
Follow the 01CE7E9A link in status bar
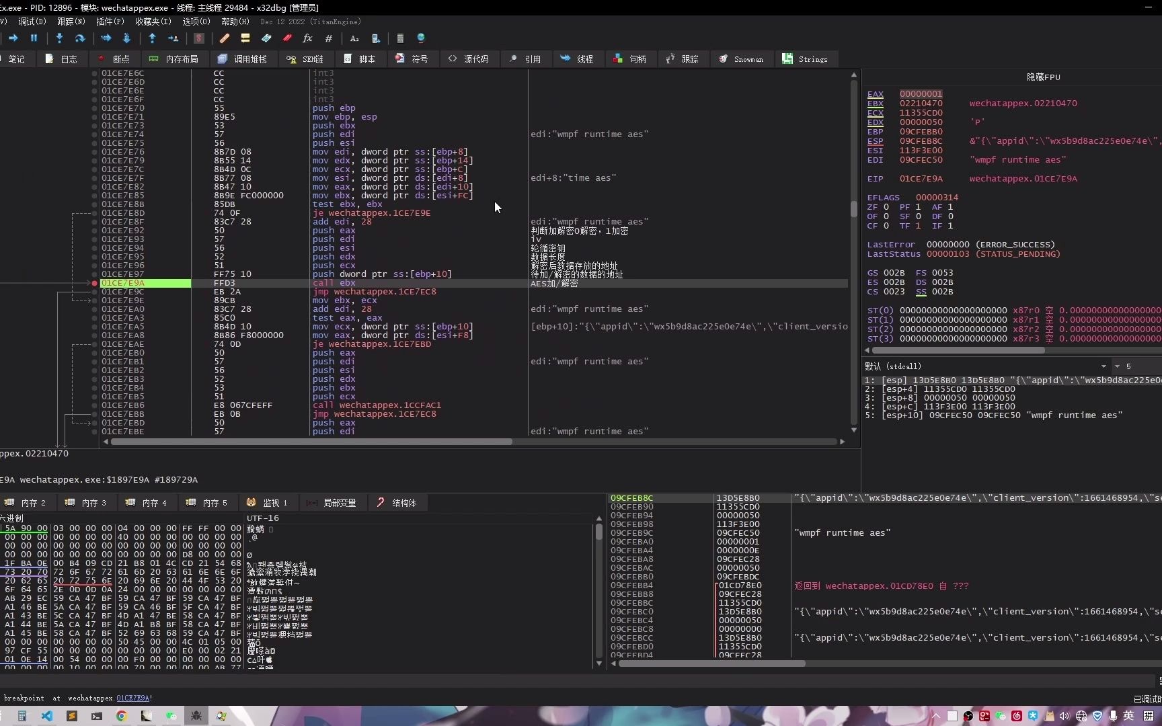(x=132, y=698)
